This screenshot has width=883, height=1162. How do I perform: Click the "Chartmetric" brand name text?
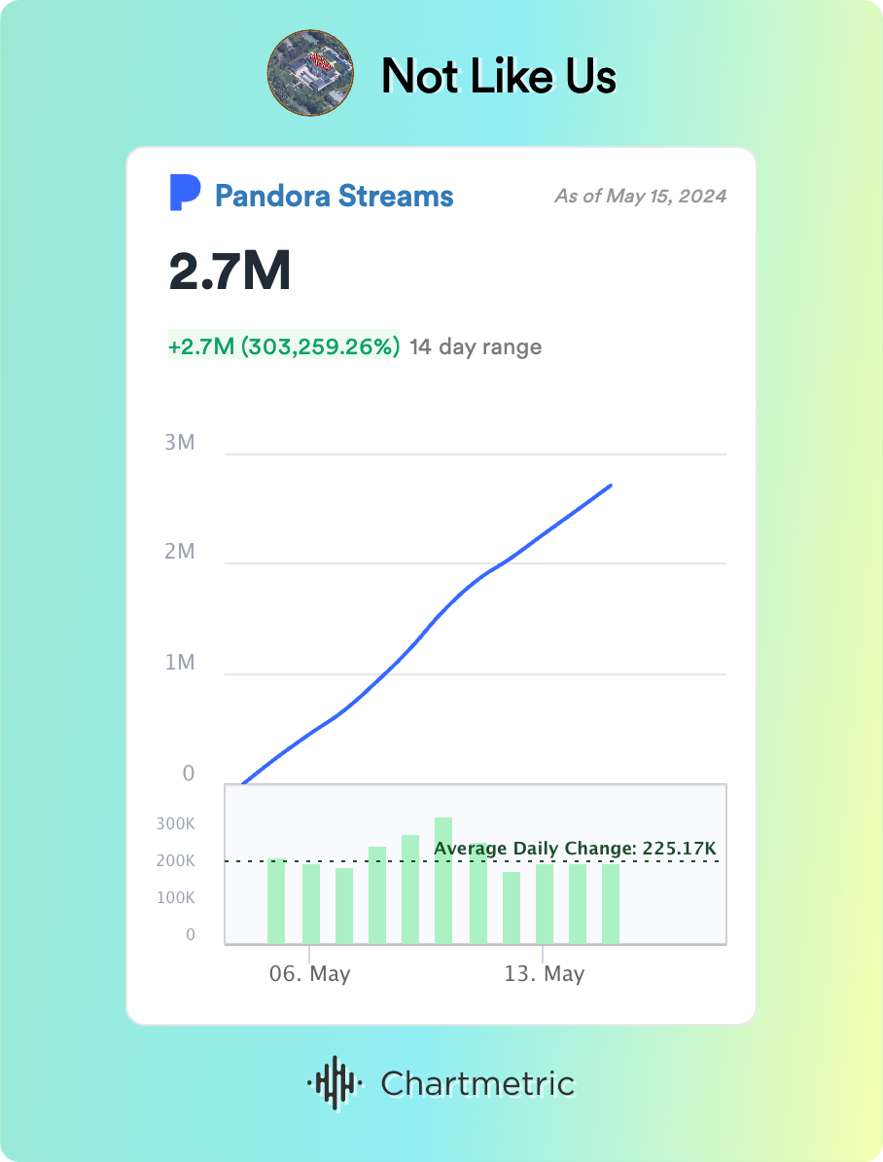point(477,1083)
